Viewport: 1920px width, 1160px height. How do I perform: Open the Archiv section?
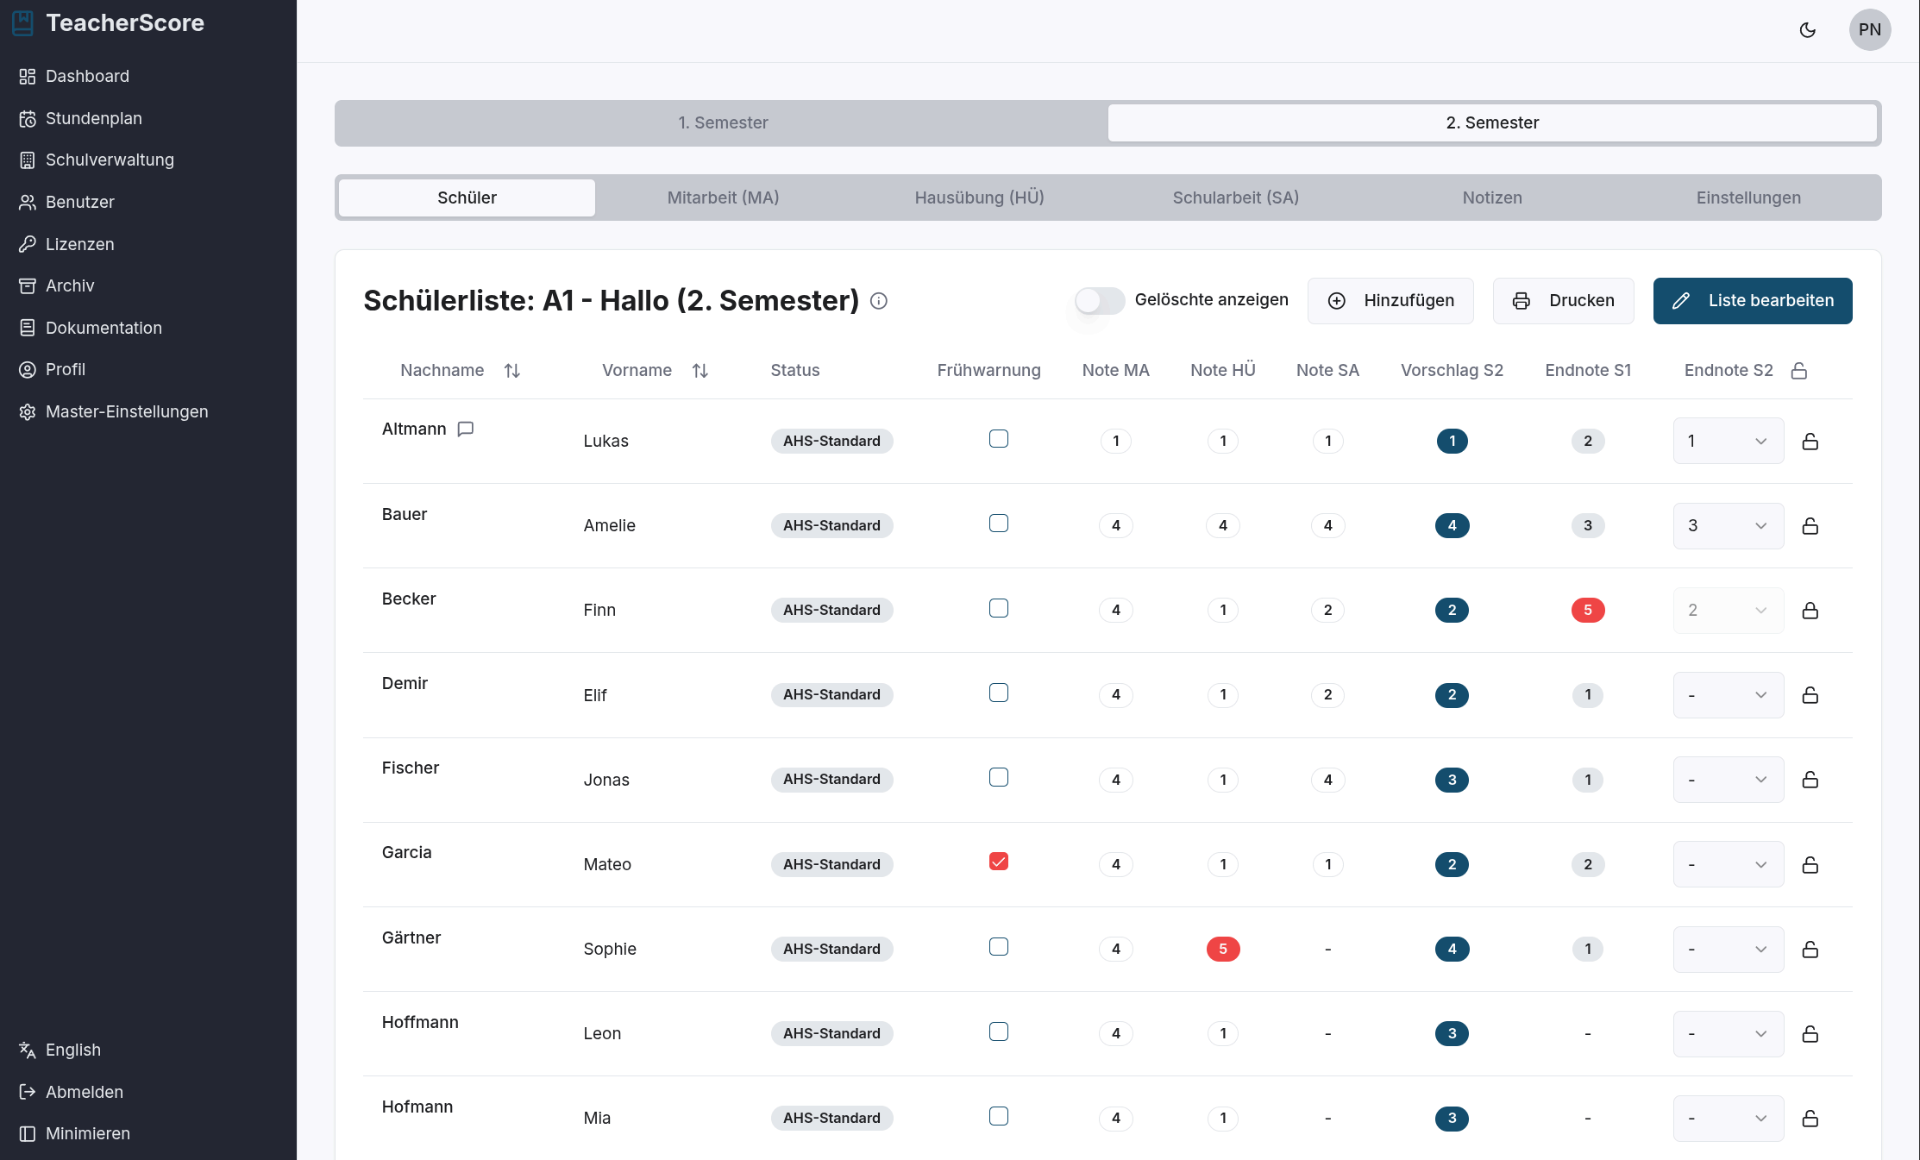(57, 285)
